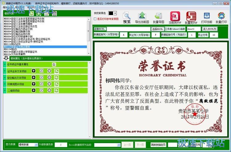Viewport: 231px width, 152px height.
Task: Edit item in 证书主体文本项目 row
Action: coord(41,71)
